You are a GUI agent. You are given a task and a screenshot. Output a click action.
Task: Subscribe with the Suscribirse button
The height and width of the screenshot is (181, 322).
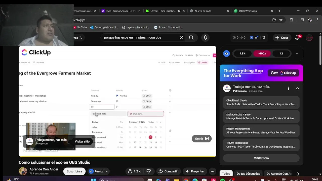[74, 171]
